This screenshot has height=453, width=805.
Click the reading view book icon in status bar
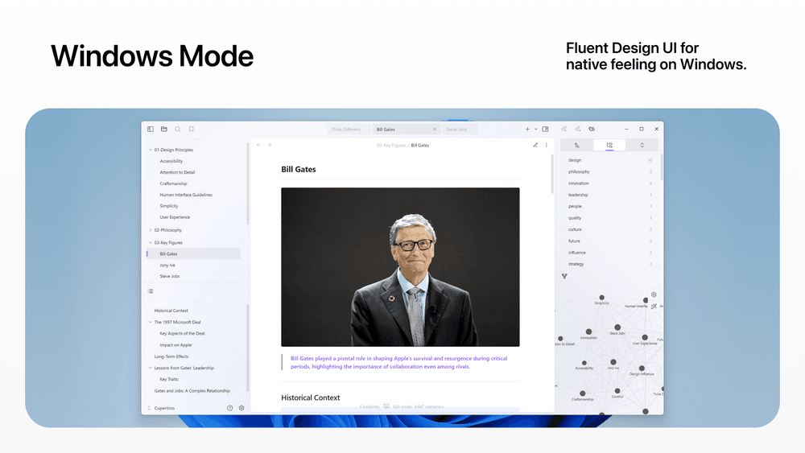(x=386, y=406)
